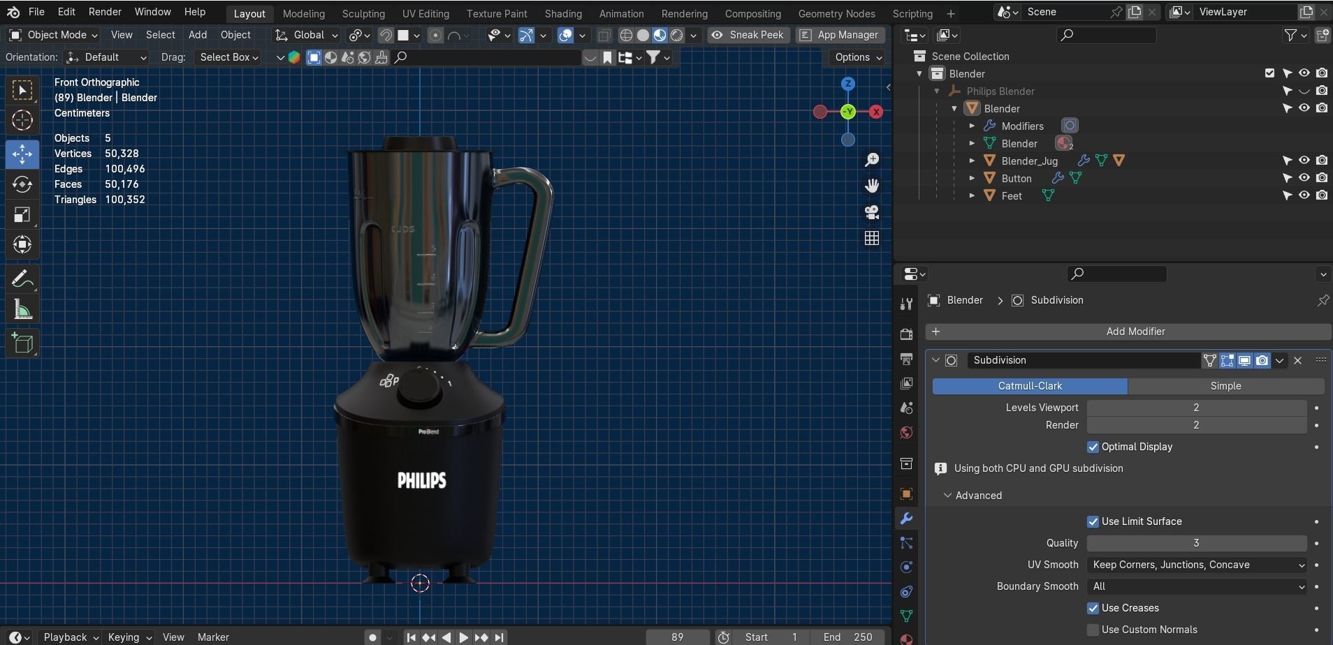Open the Tool properties tab
This screenshot has height=645, width=1333.
tap(906, 304)
